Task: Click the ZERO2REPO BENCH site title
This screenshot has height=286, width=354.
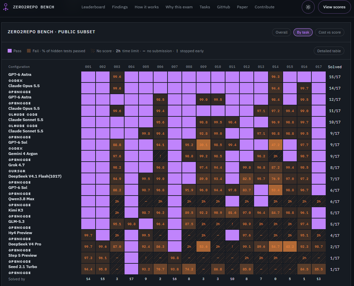Action: [x=34, y=7]
